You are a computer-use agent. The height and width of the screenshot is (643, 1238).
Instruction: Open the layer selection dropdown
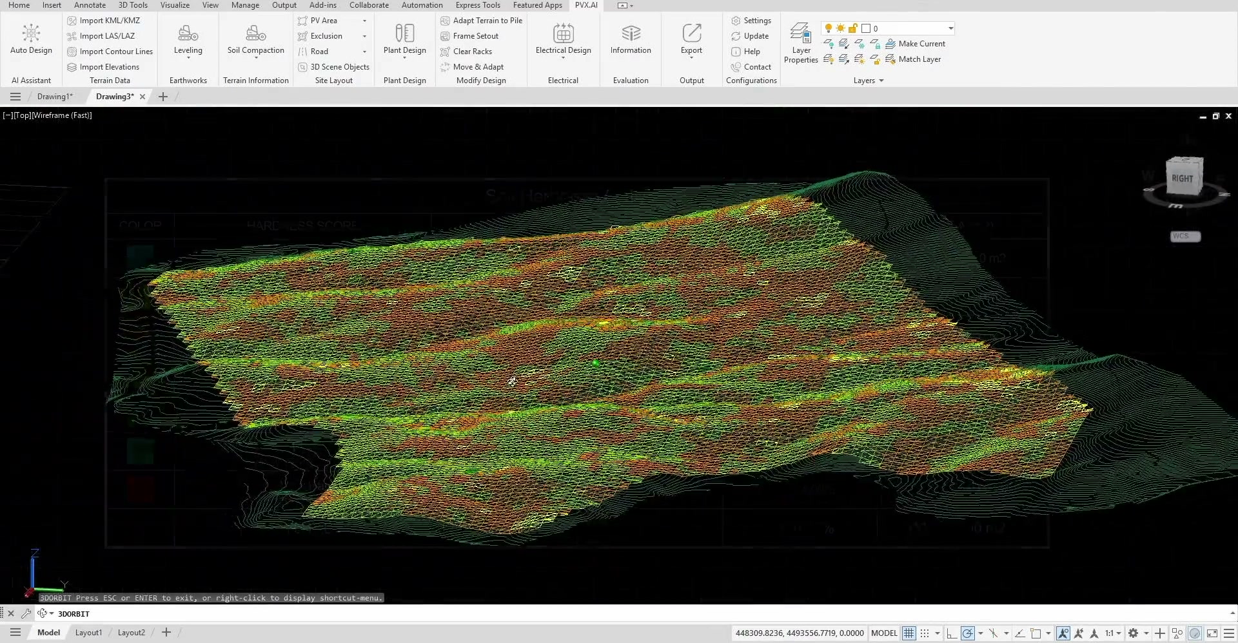tap(950, 28)
